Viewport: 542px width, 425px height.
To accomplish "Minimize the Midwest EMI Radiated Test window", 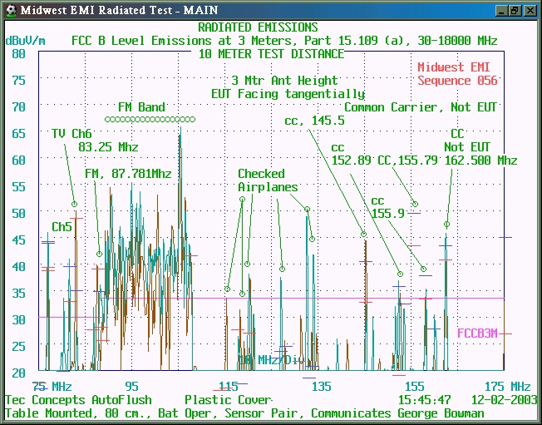I will [500, 10].
